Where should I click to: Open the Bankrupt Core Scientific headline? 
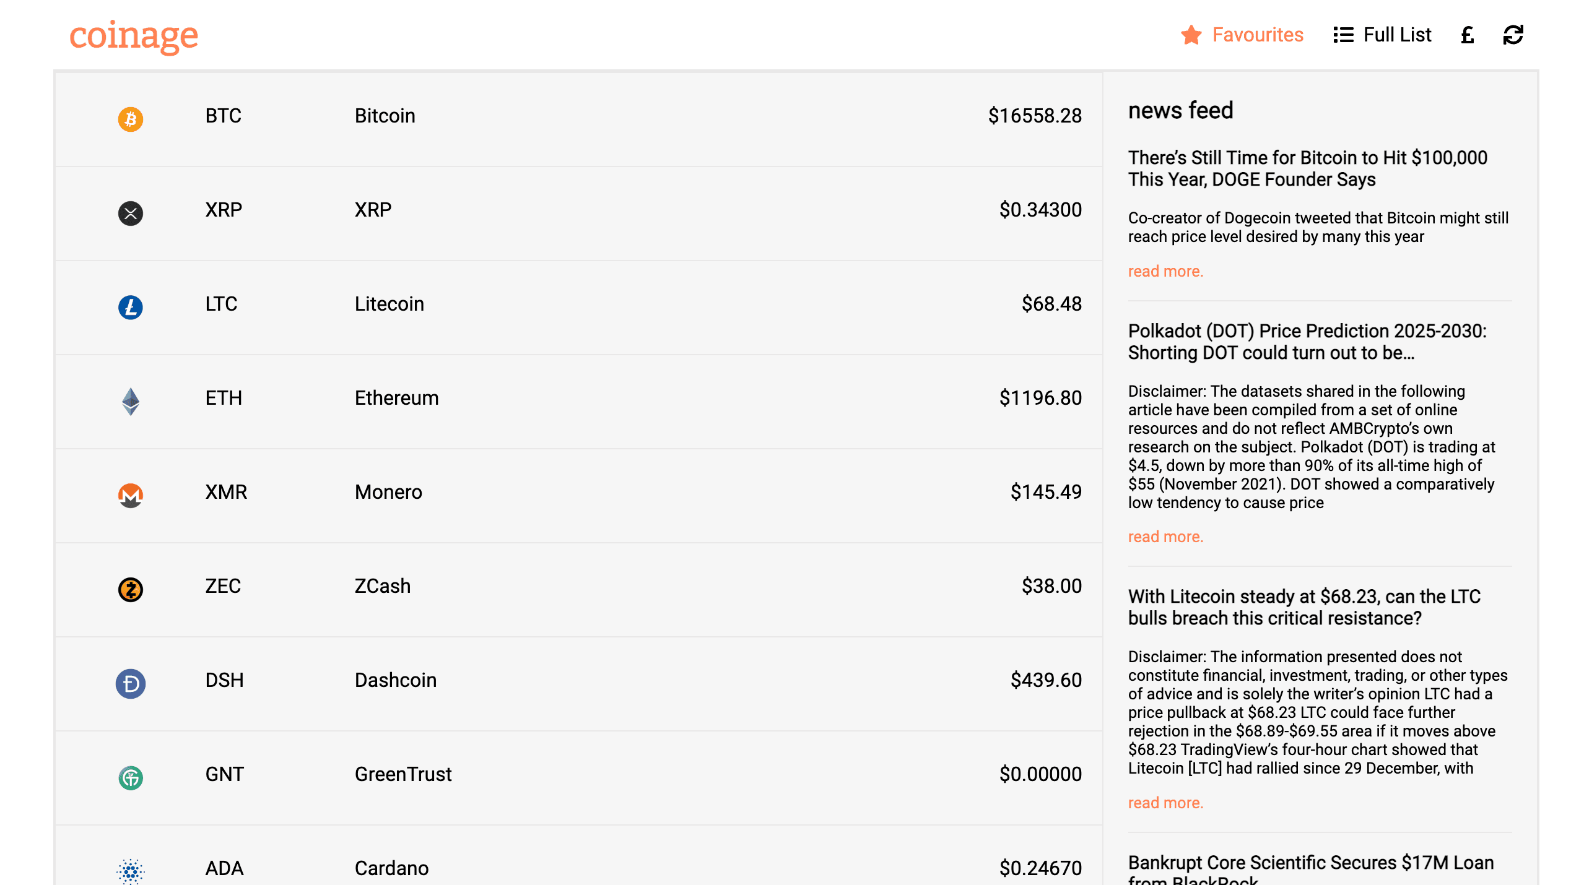[x=1311, y=869]
